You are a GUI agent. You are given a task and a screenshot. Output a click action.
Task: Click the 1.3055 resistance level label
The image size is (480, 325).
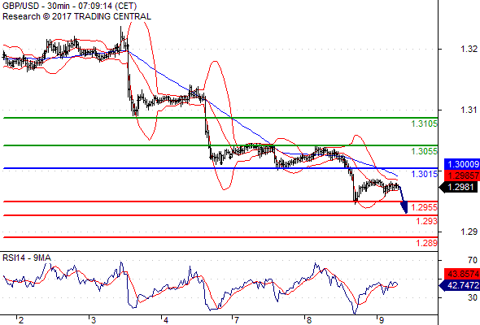tap(424, 151)
